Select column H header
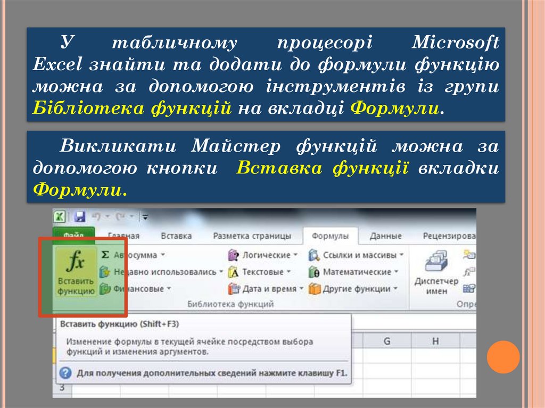This screenshot has height=408, width=545. (x=435, y=342)
